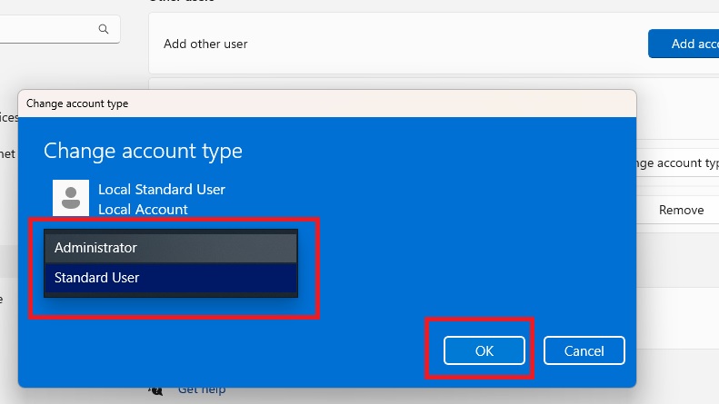Confirm the dialog with OK
This screenshot has height=404, width=719.
(484, 350)
